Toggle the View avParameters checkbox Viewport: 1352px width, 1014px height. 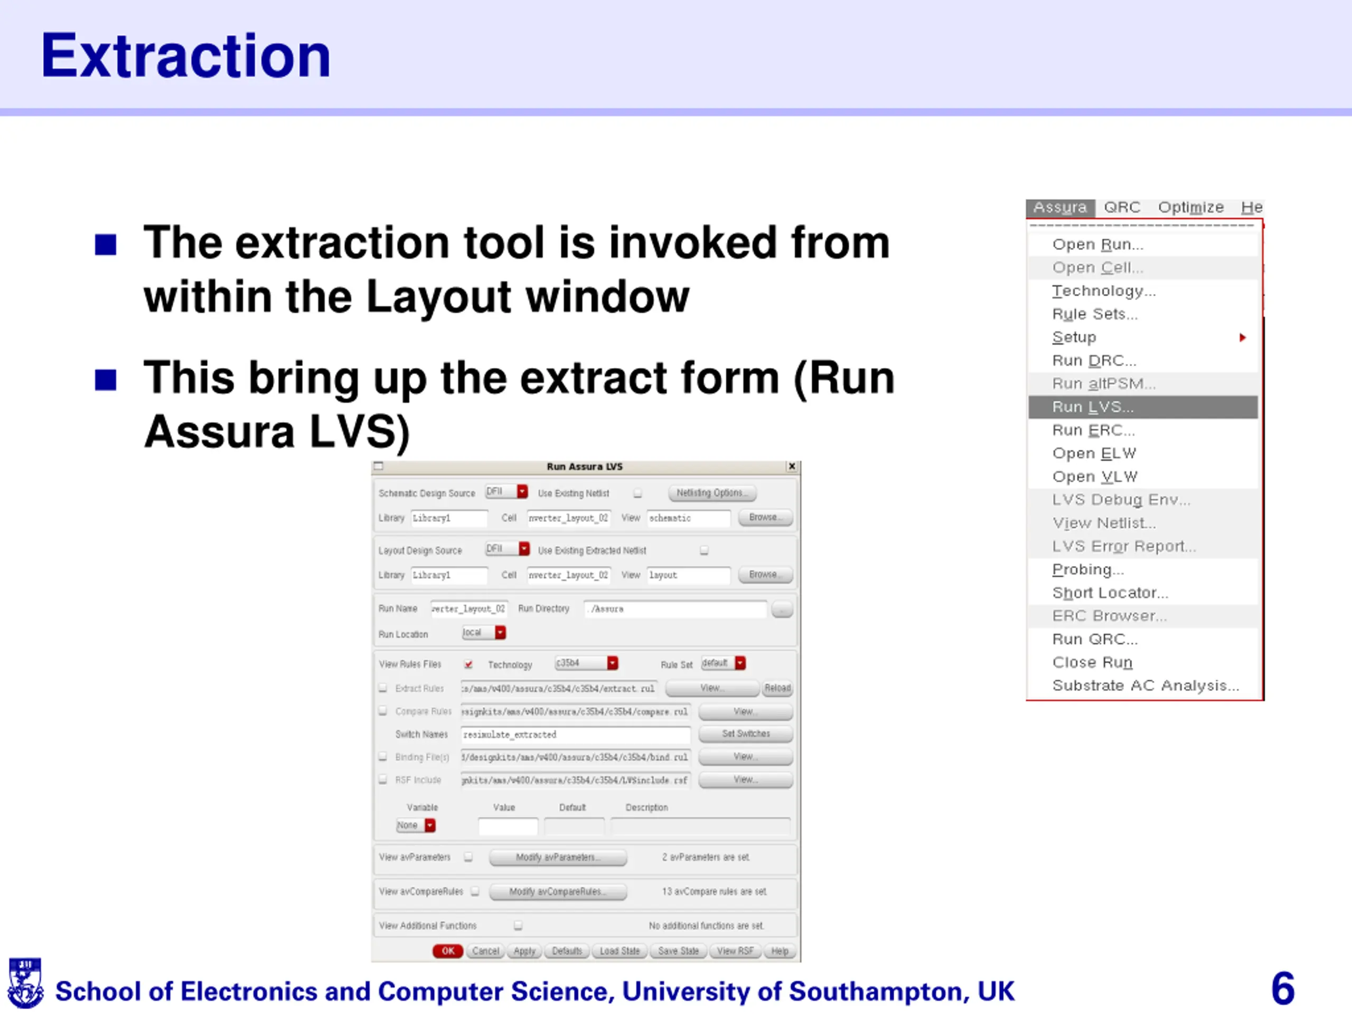468,858
